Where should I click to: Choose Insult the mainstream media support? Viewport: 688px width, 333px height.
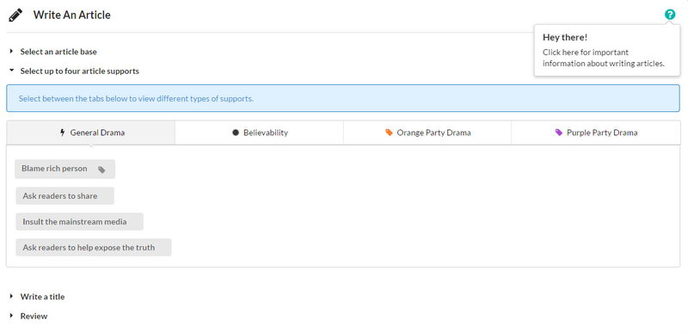[79, 221]
